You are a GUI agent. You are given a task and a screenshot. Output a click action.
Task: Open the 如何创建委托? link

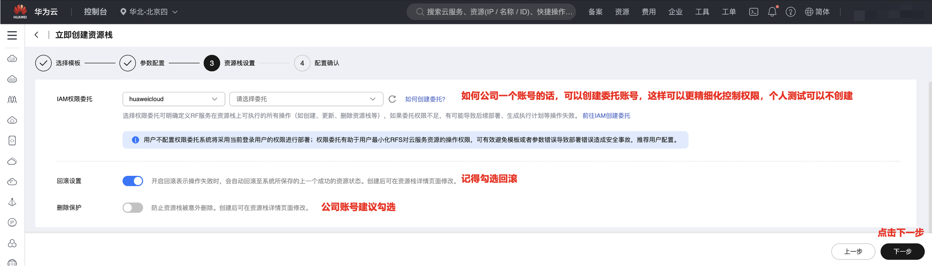(425, 99)
